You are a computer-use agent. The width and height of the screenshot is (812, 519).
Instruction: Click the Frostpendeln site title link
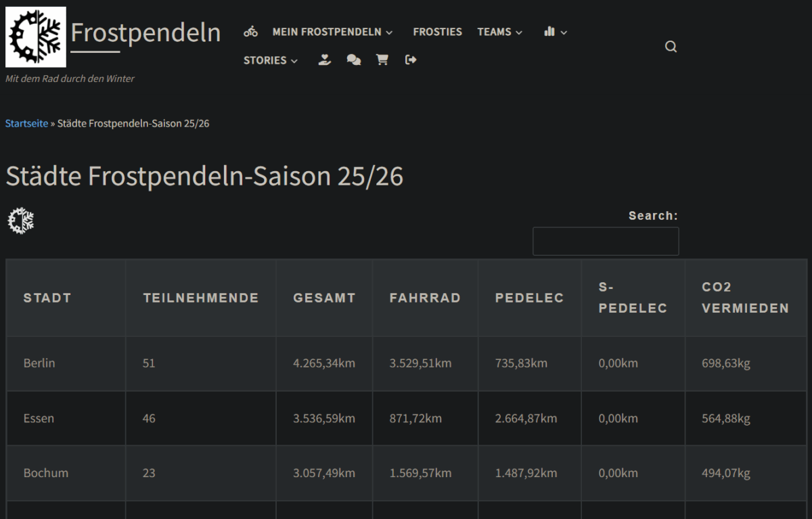145,32
